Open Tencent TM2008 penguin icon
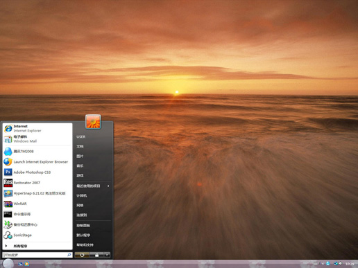The image size is (358, 268). tap(8, 152)
